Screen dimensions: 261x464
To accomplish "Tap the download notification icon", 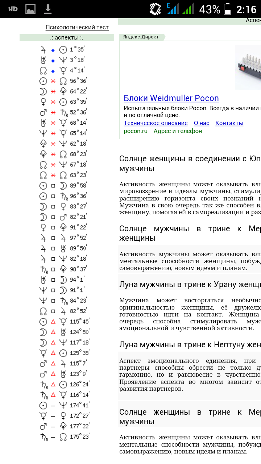I will (48, 9).
